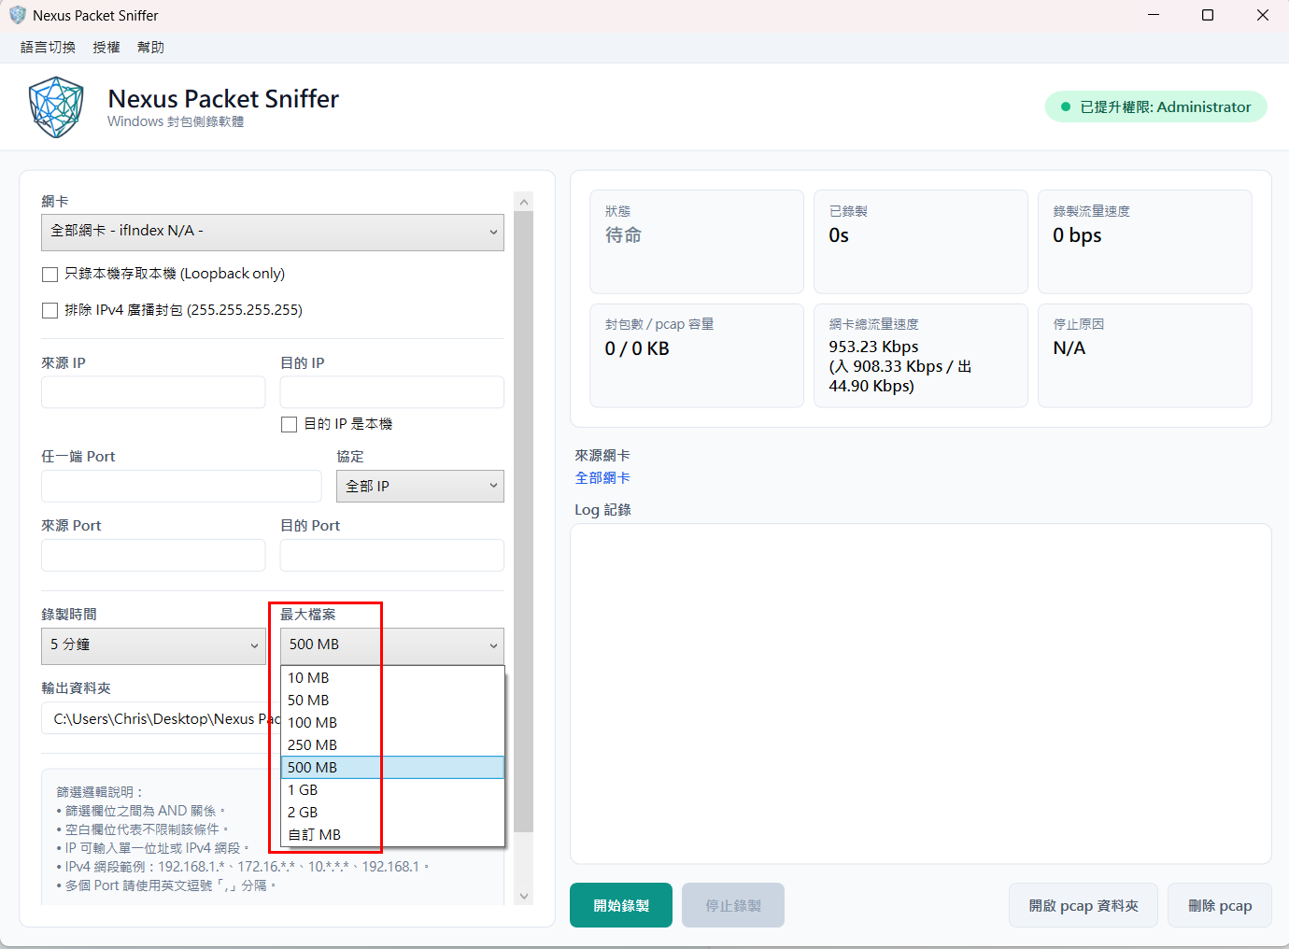The image size is (1289, 949).
Task: Collapse the 最大檔案 500 MB combo box
Action: point(392,645)
